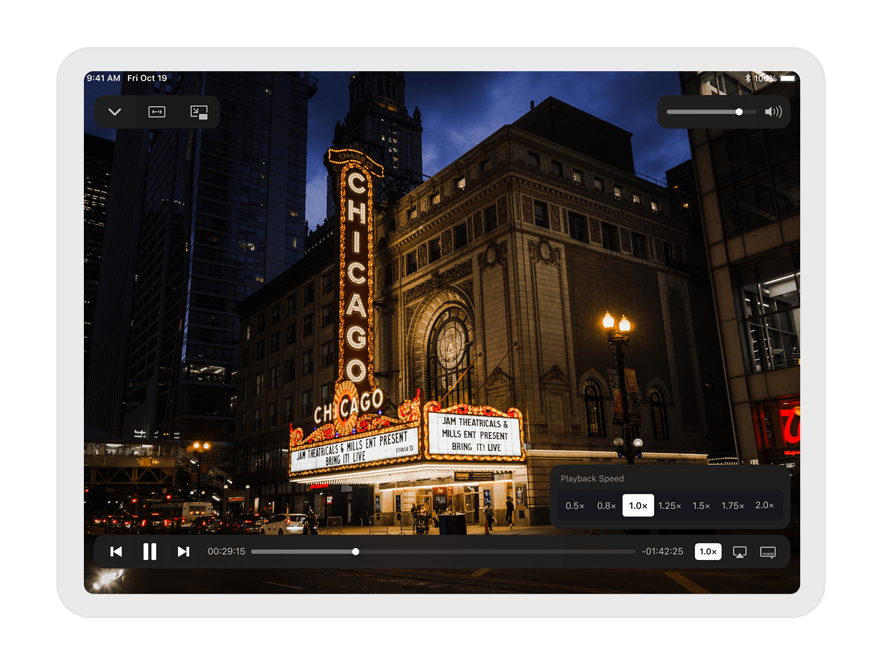Adjust the volume slider knob
Image resolution: width=883 pixels, height=665 pixels.
coord(739,112)
